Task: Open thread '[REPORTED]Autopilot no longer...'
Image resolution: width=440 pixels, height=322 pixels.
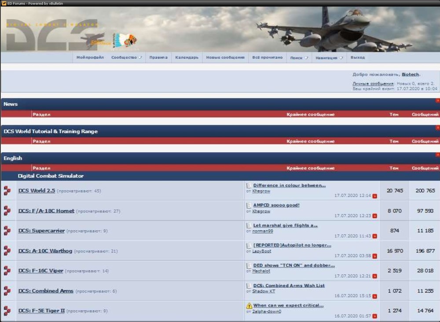Action: (292, 245)
